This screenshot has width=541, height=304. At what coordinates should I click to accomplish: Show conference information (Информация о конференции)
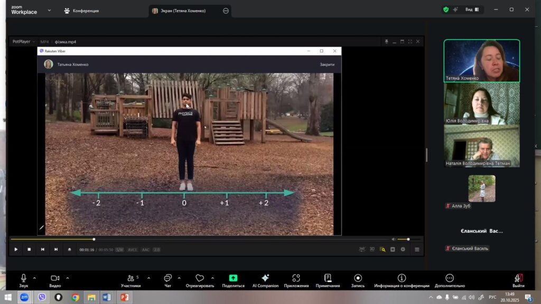click(402, 278)
